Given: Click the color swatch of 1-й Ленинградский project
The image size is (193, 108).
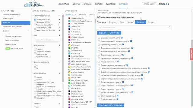Looking at the screenshot, I should click(69, 18).
